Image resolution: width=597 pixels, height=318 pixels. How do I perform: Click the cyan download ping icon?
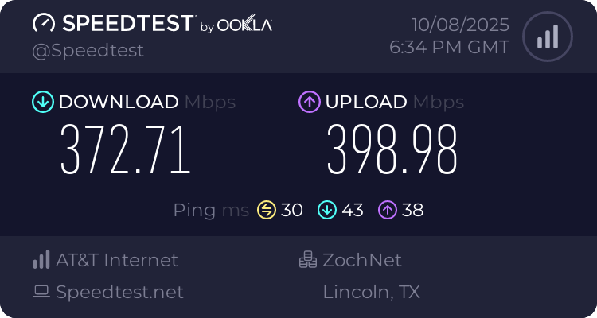coord(327,210)
